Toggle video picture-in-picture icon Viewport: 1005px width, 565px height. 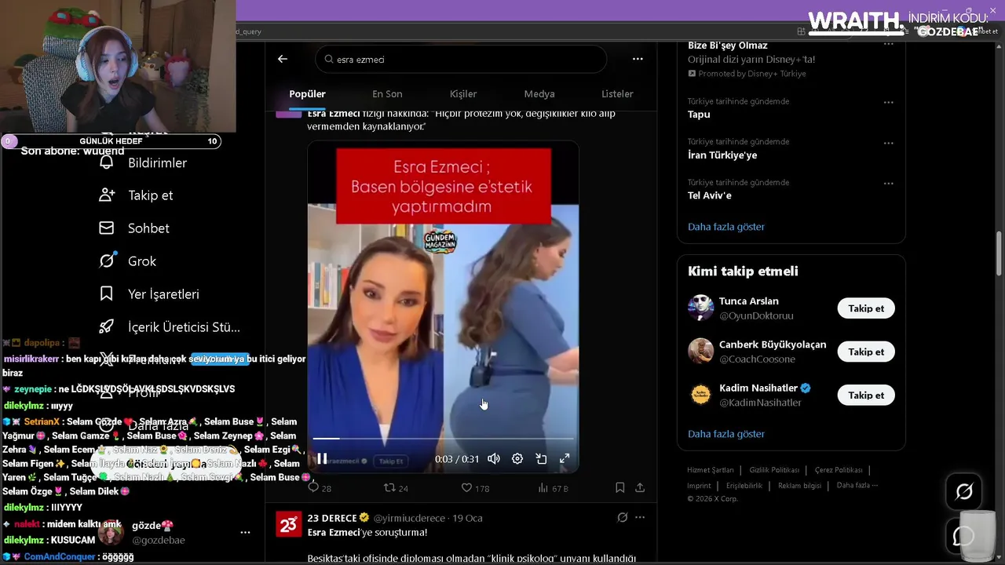(x=541, y=458)
